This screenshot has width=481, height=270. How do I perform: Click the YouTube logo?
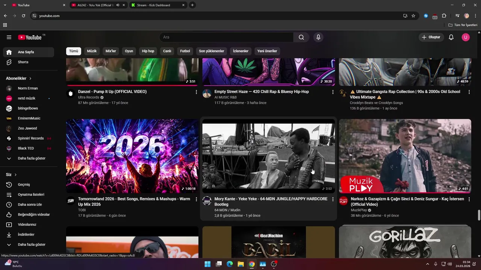click(30, 37)
